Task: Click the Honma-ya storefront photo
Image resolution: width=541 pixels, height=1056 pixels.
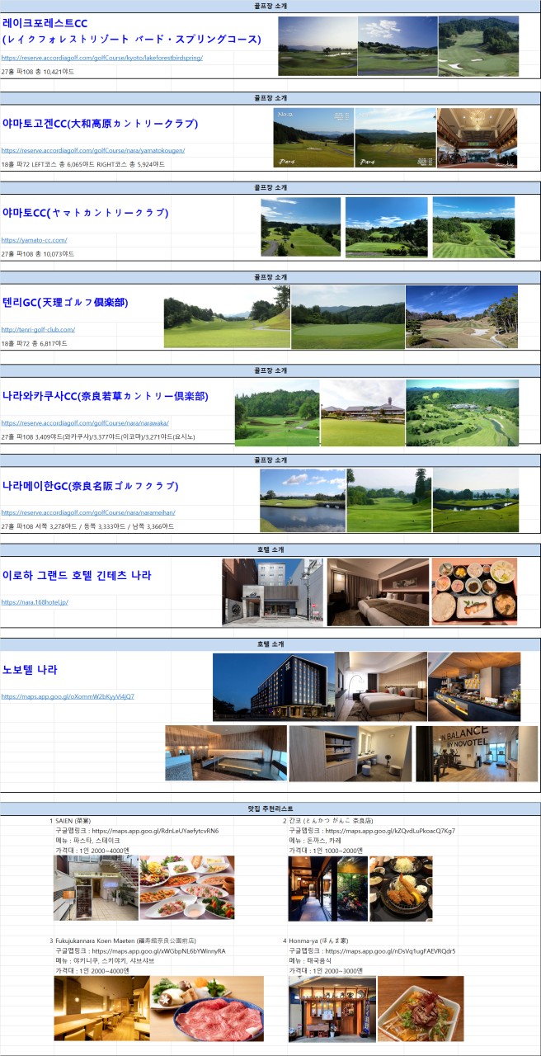Action: (332, 1008)
